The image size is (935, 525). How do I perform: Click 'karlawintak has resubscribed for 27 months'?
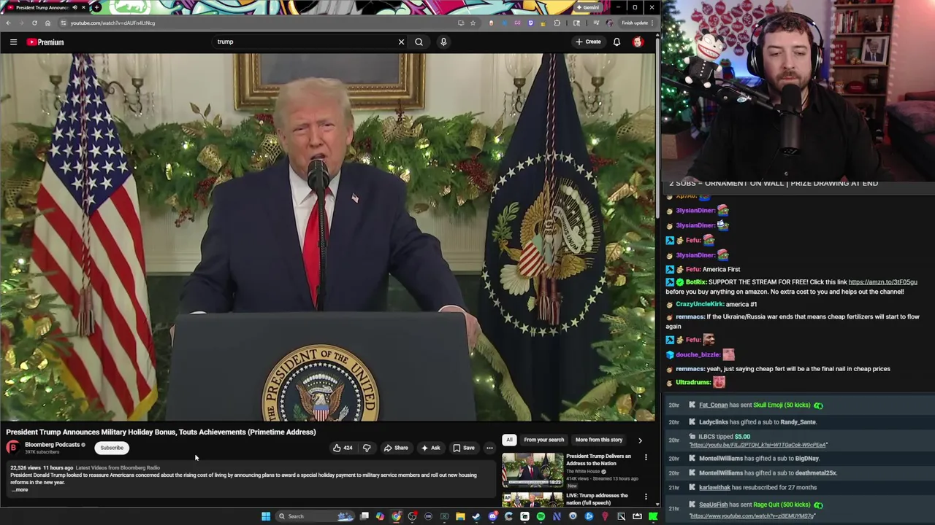click(x=757, y=488)
